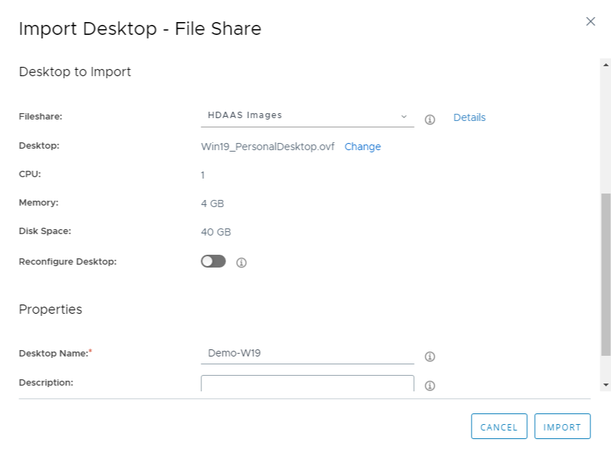This screenshot has width=611, height=449.
Task: Click the vertical scrollbar thumb
Action: tap(605, 274)
